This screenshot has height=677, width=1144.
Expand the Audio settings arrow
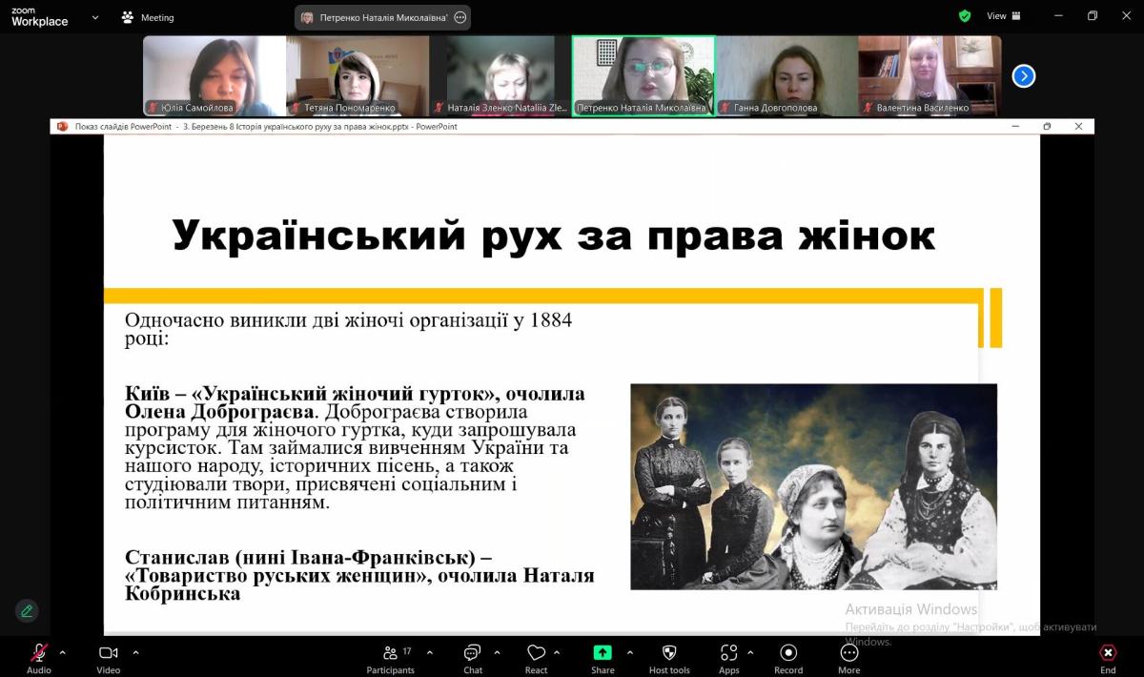pyautogui.click(x=63, y=652)
